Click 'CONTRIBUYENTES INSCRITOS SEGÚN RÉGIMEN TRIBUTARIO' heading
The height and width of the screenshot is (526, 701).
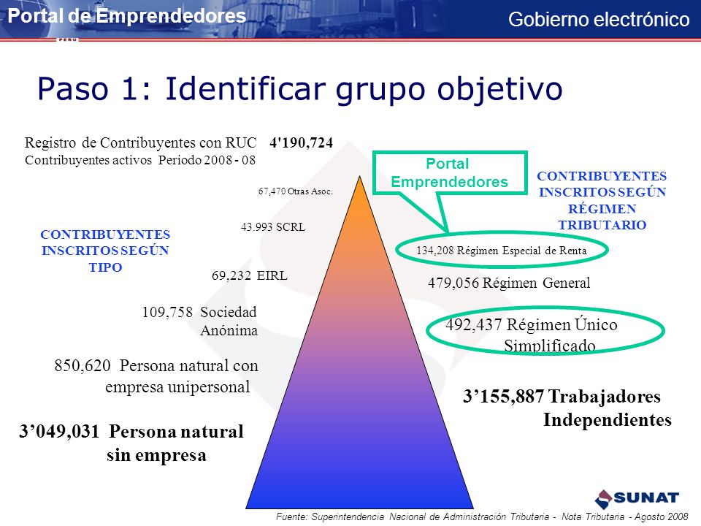602,200
